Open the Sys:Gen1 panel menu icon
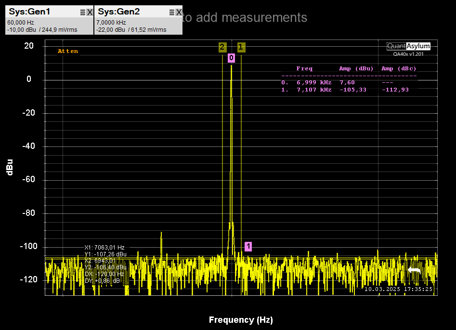 pyautogui.click(x=83, y=12)
